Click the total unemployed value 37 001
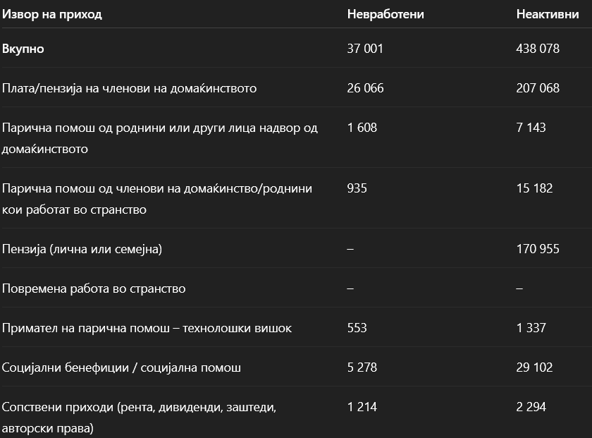This screenshot has height=438, width=592. pos(365,49)
